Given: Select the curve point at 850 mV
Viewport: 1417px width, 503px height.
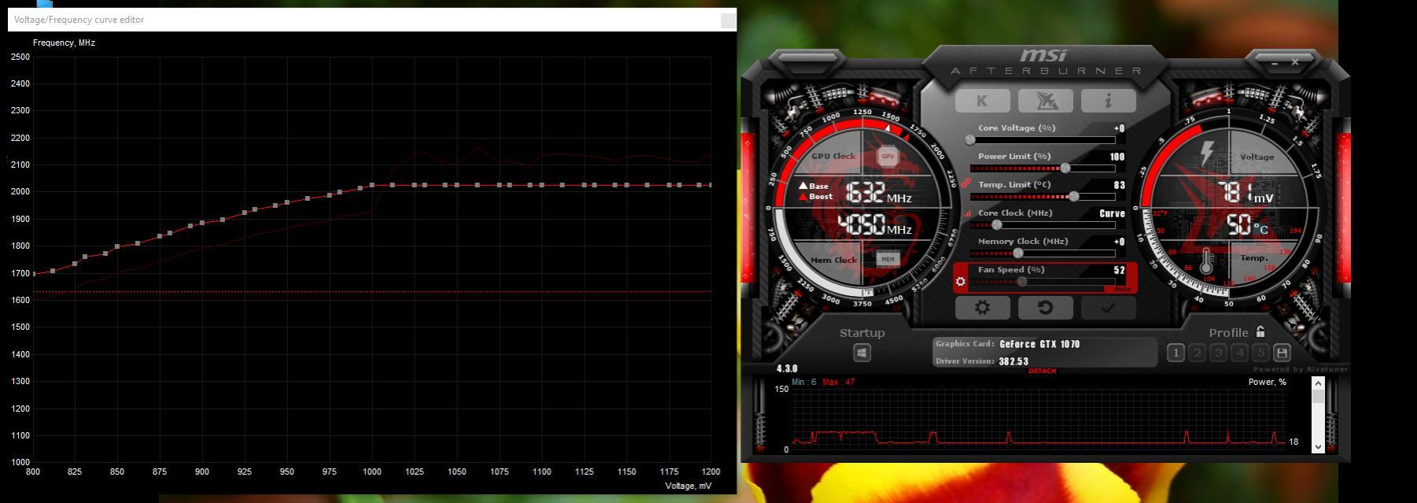Looking at the screenshot, I should [117, 247].
